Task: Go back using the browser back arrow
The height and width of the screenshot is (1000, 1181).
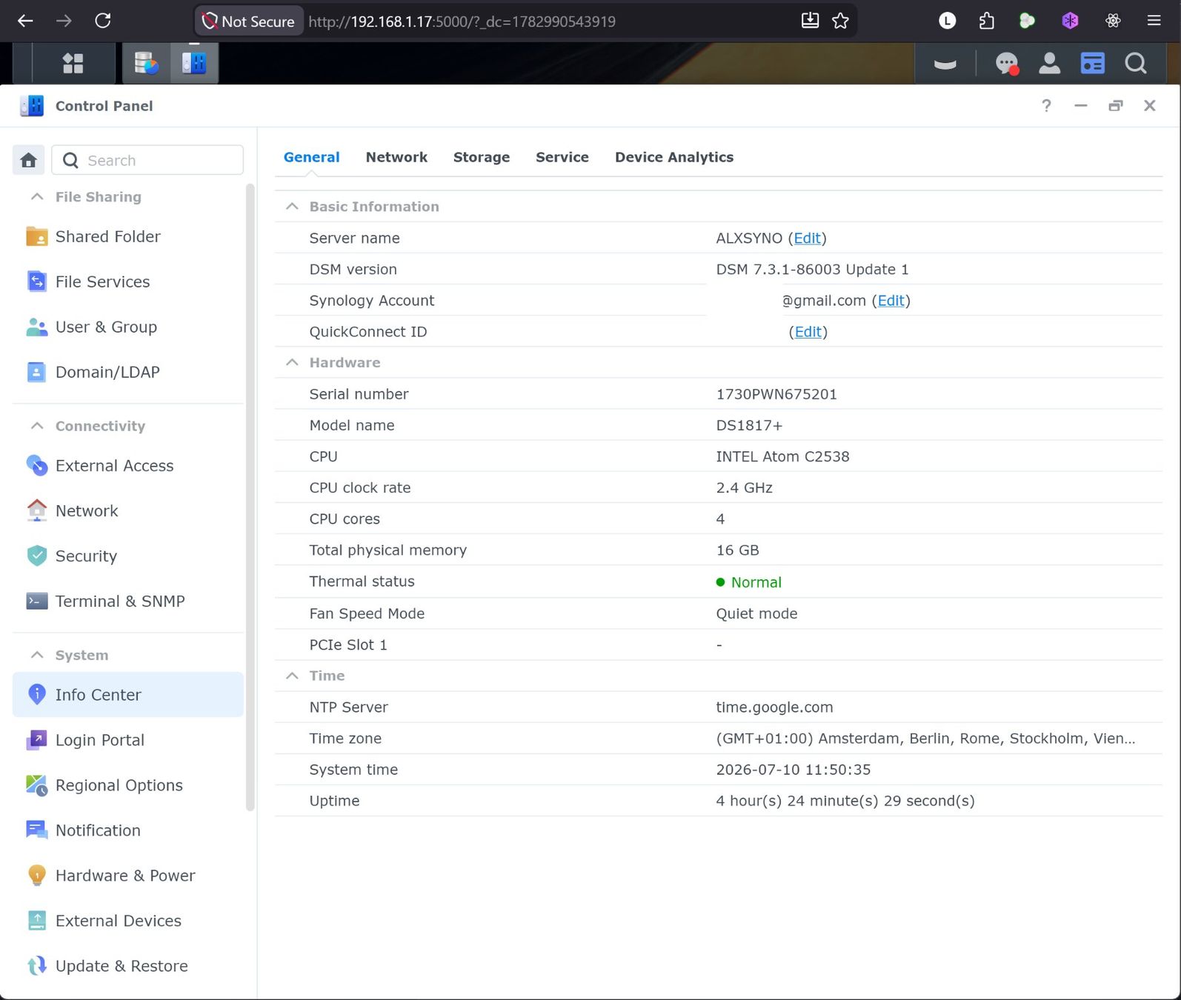Action: tap(25, 21)
